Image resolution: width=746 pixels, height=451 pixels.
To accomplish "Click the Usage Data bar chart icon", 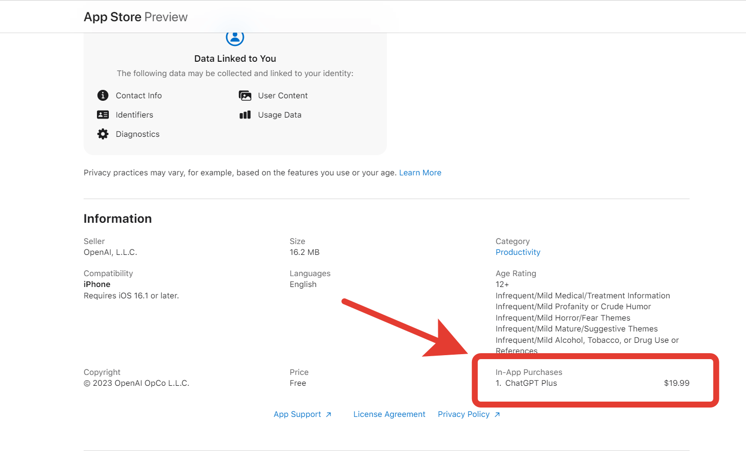I will pyautogui.click(x=245, y=115).
